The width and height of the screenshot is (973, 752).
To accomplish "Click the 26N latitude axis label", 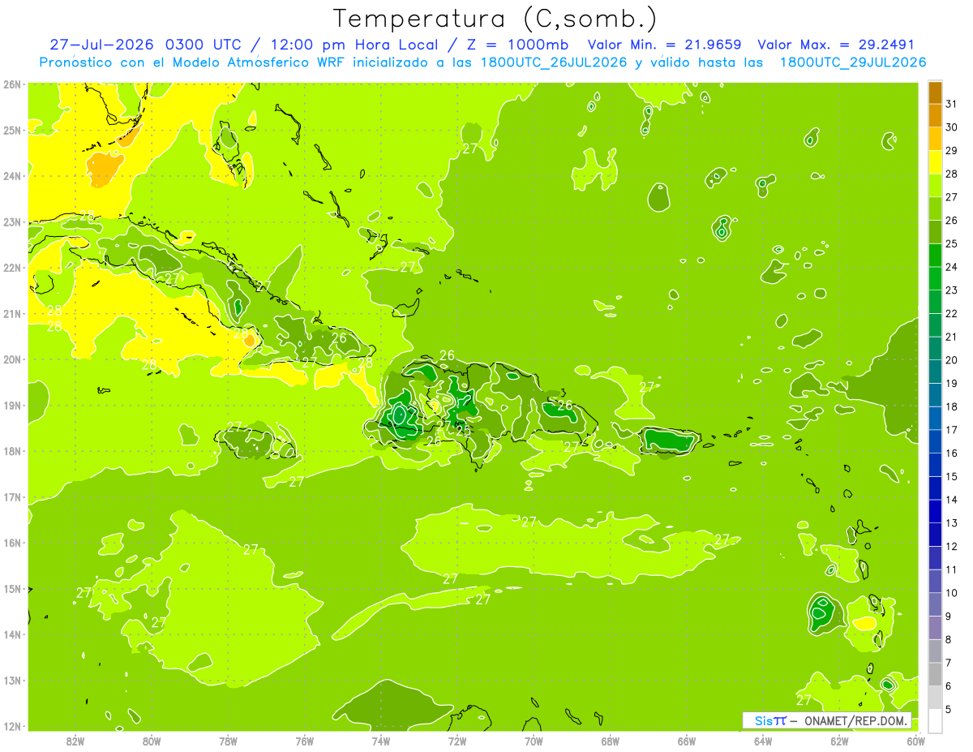I will click(x=11, y=84).
